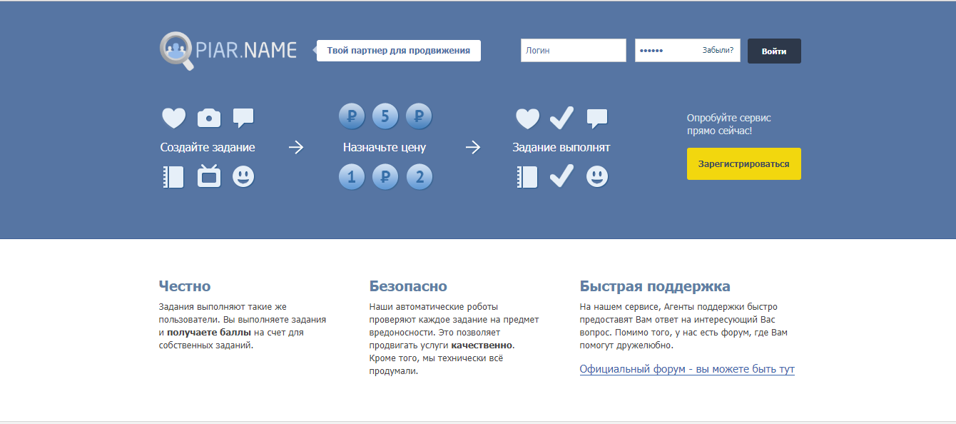Click the notebook icon below Создайте задание
The width and height of the screenshot is (956, 424).
pyautogui.click(x=173, y=176)
